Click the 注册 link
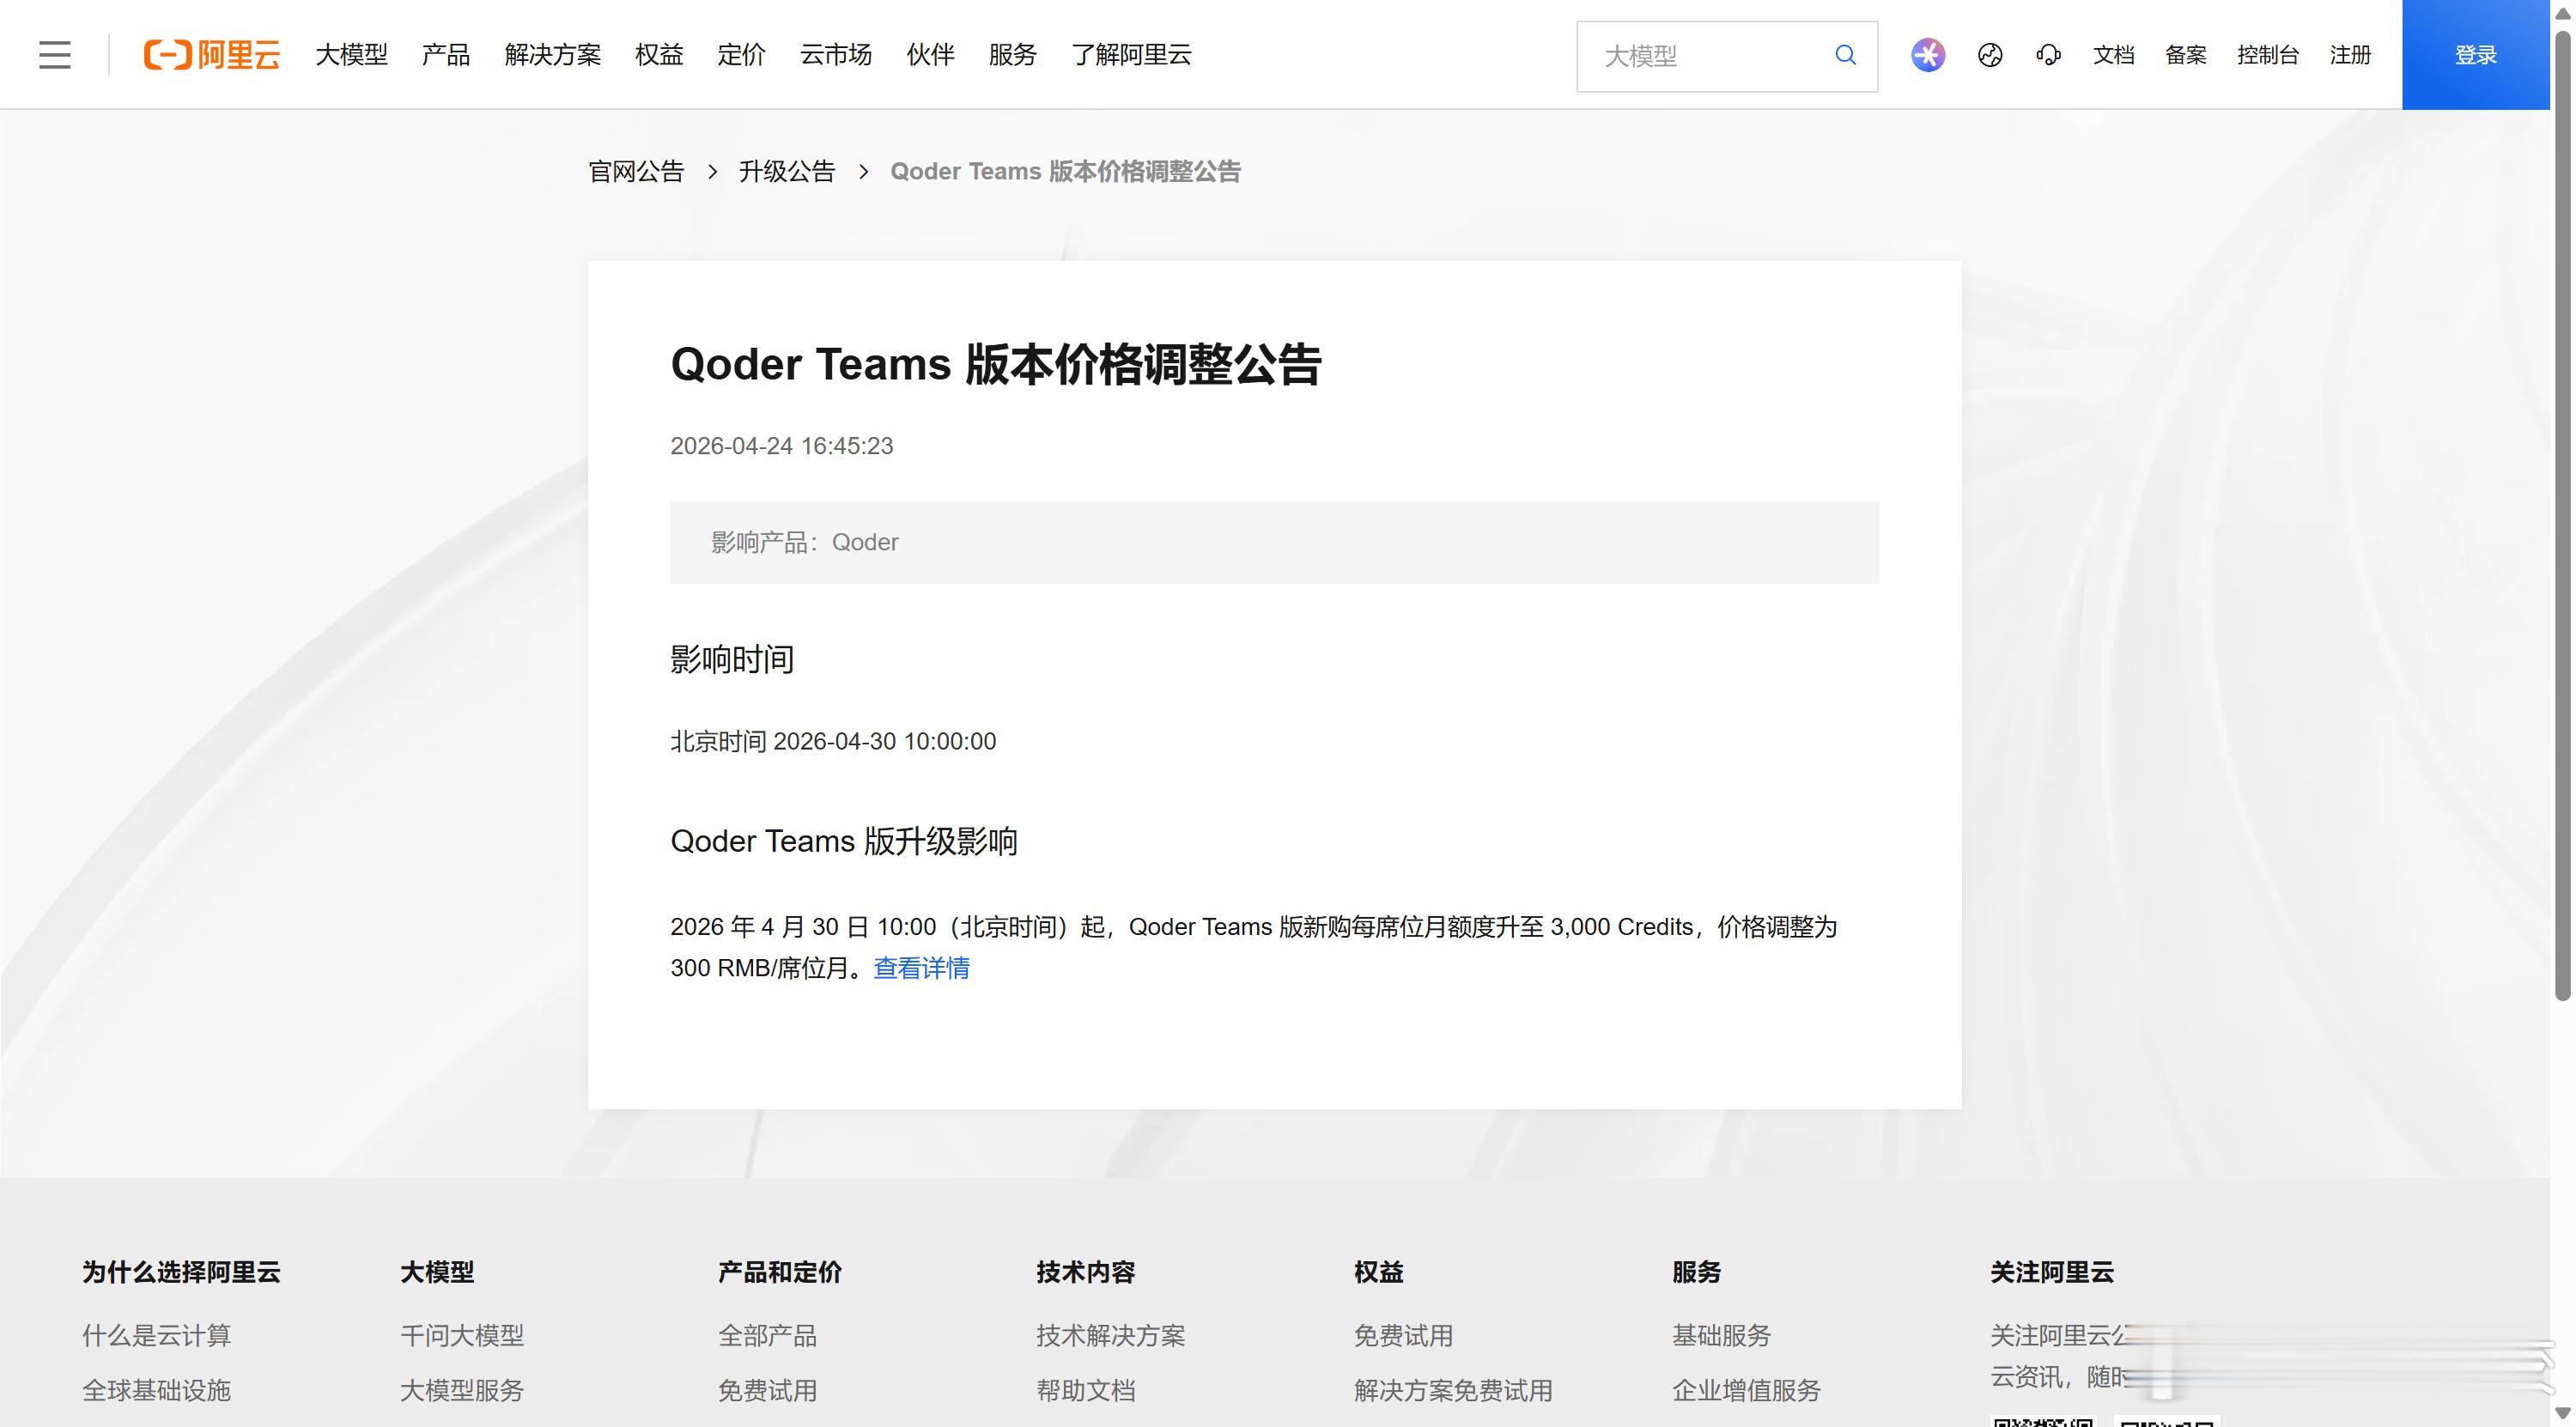The image size is (2576, 1427). click(x=2350, y=55)
